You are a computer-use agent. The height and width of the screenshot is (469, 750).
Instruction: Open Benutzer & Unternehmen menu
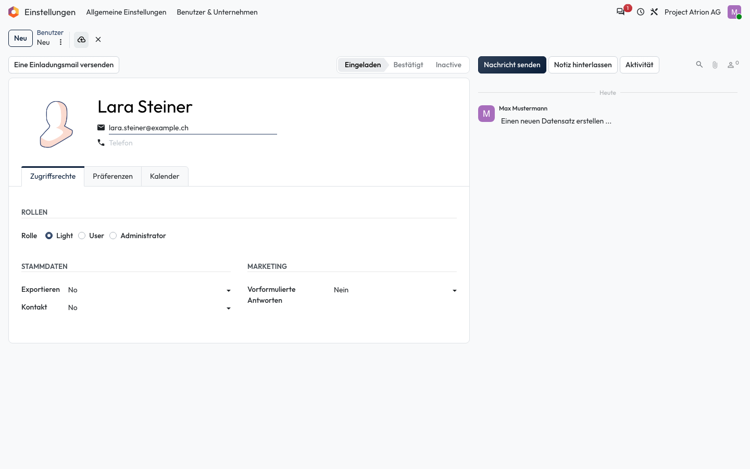217,12
